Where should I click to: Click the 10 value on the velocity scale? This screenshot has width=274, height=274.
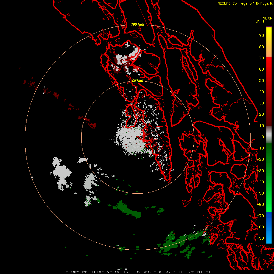pyautogui.click(x=262, y=126)
